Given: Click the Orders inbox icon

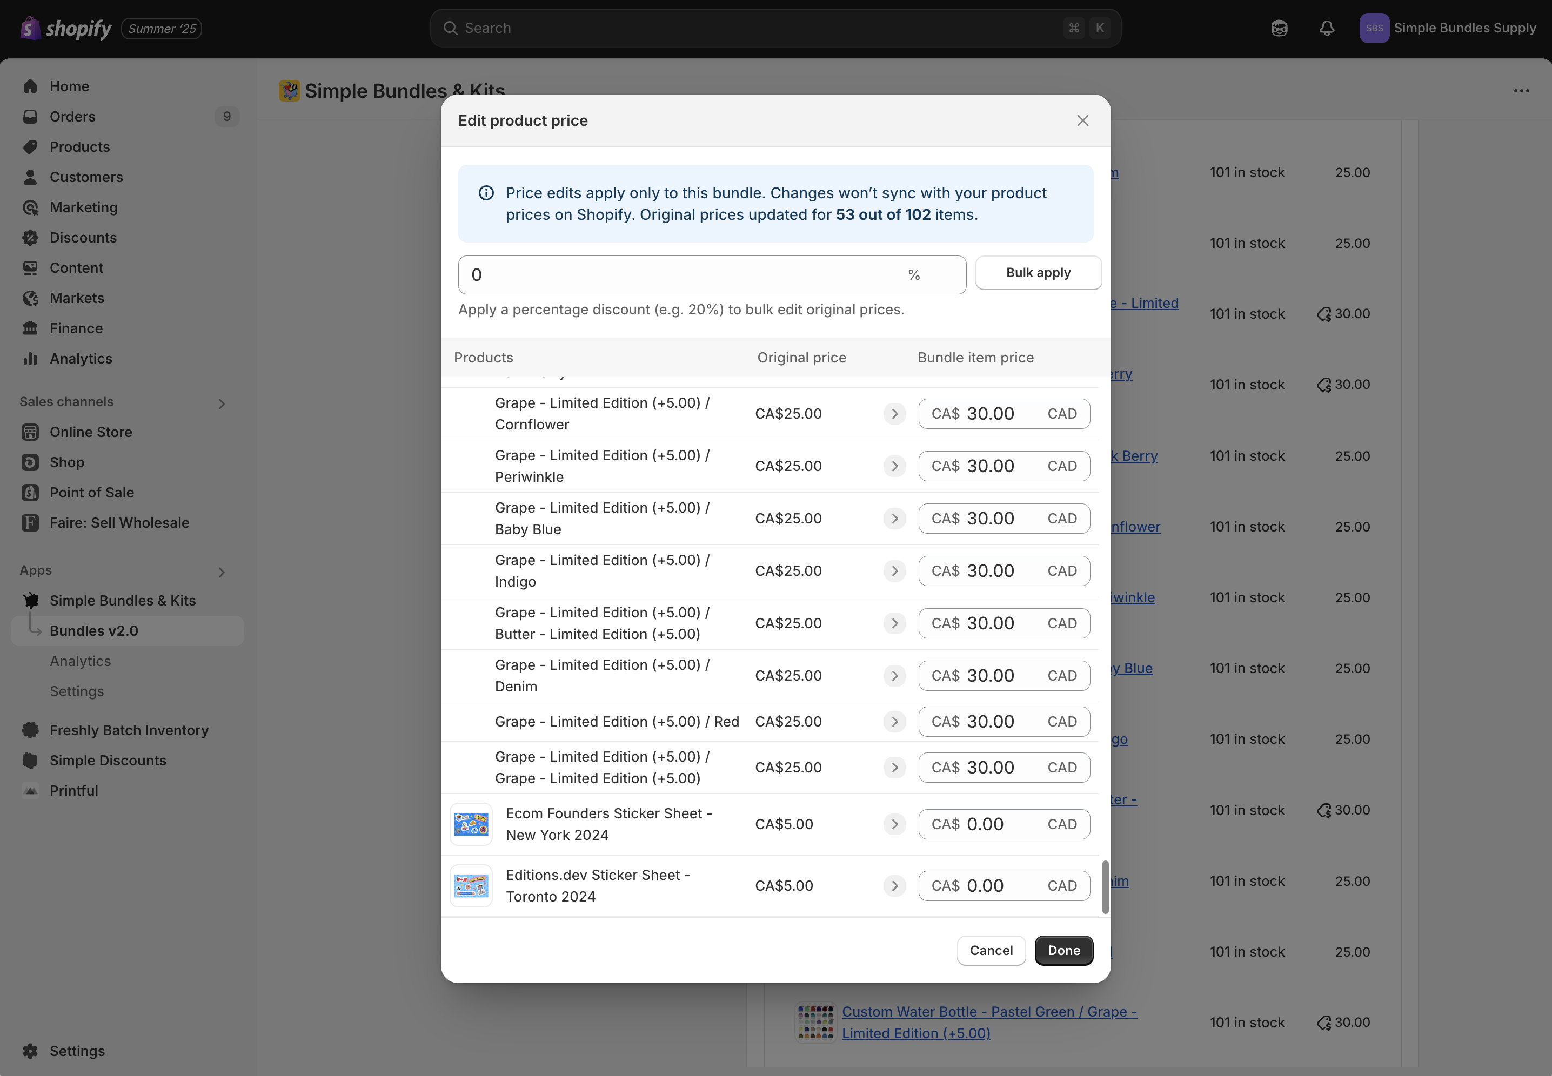Looking at the screenshot, I should 30,117.
